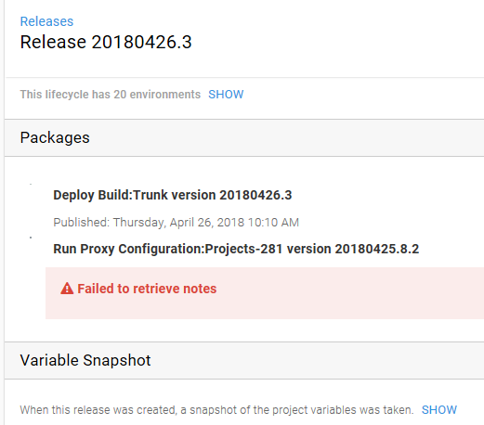Click bullet marker beside Run Proxy Configuration

(31, 238)
